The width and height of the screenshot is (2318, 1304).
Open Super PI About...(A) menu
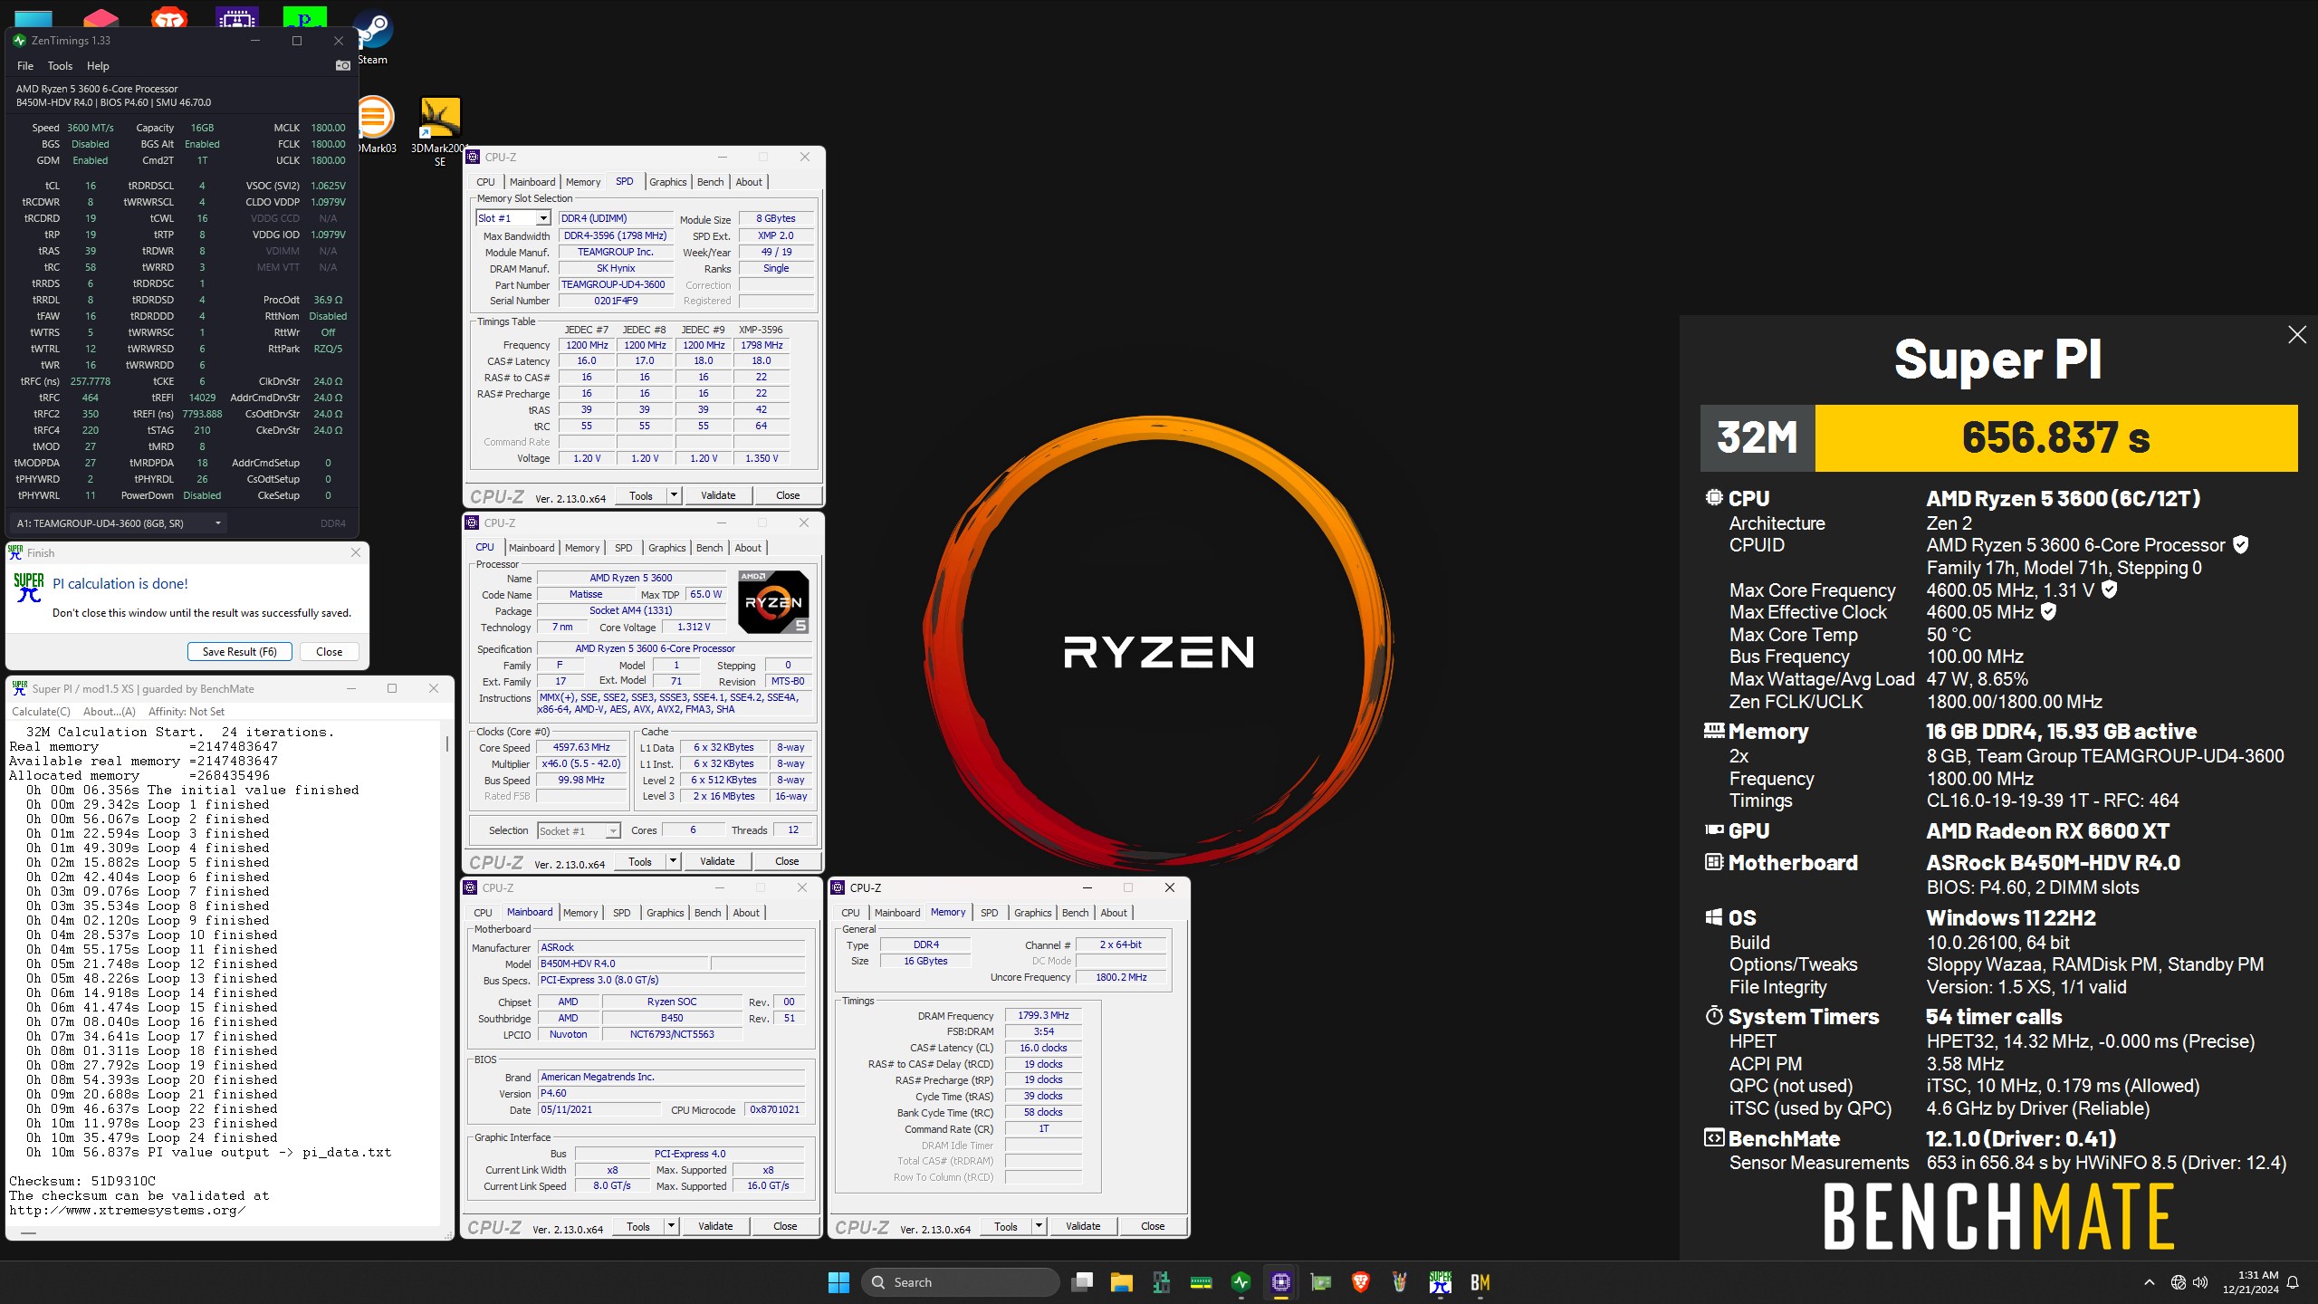pyautogui.click(x=110, y=712)
